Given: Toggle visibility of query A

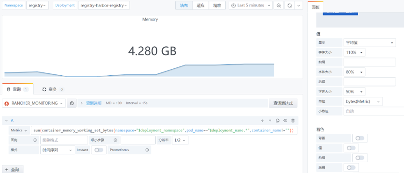Looking at the screenshot, I should [285, 121].
